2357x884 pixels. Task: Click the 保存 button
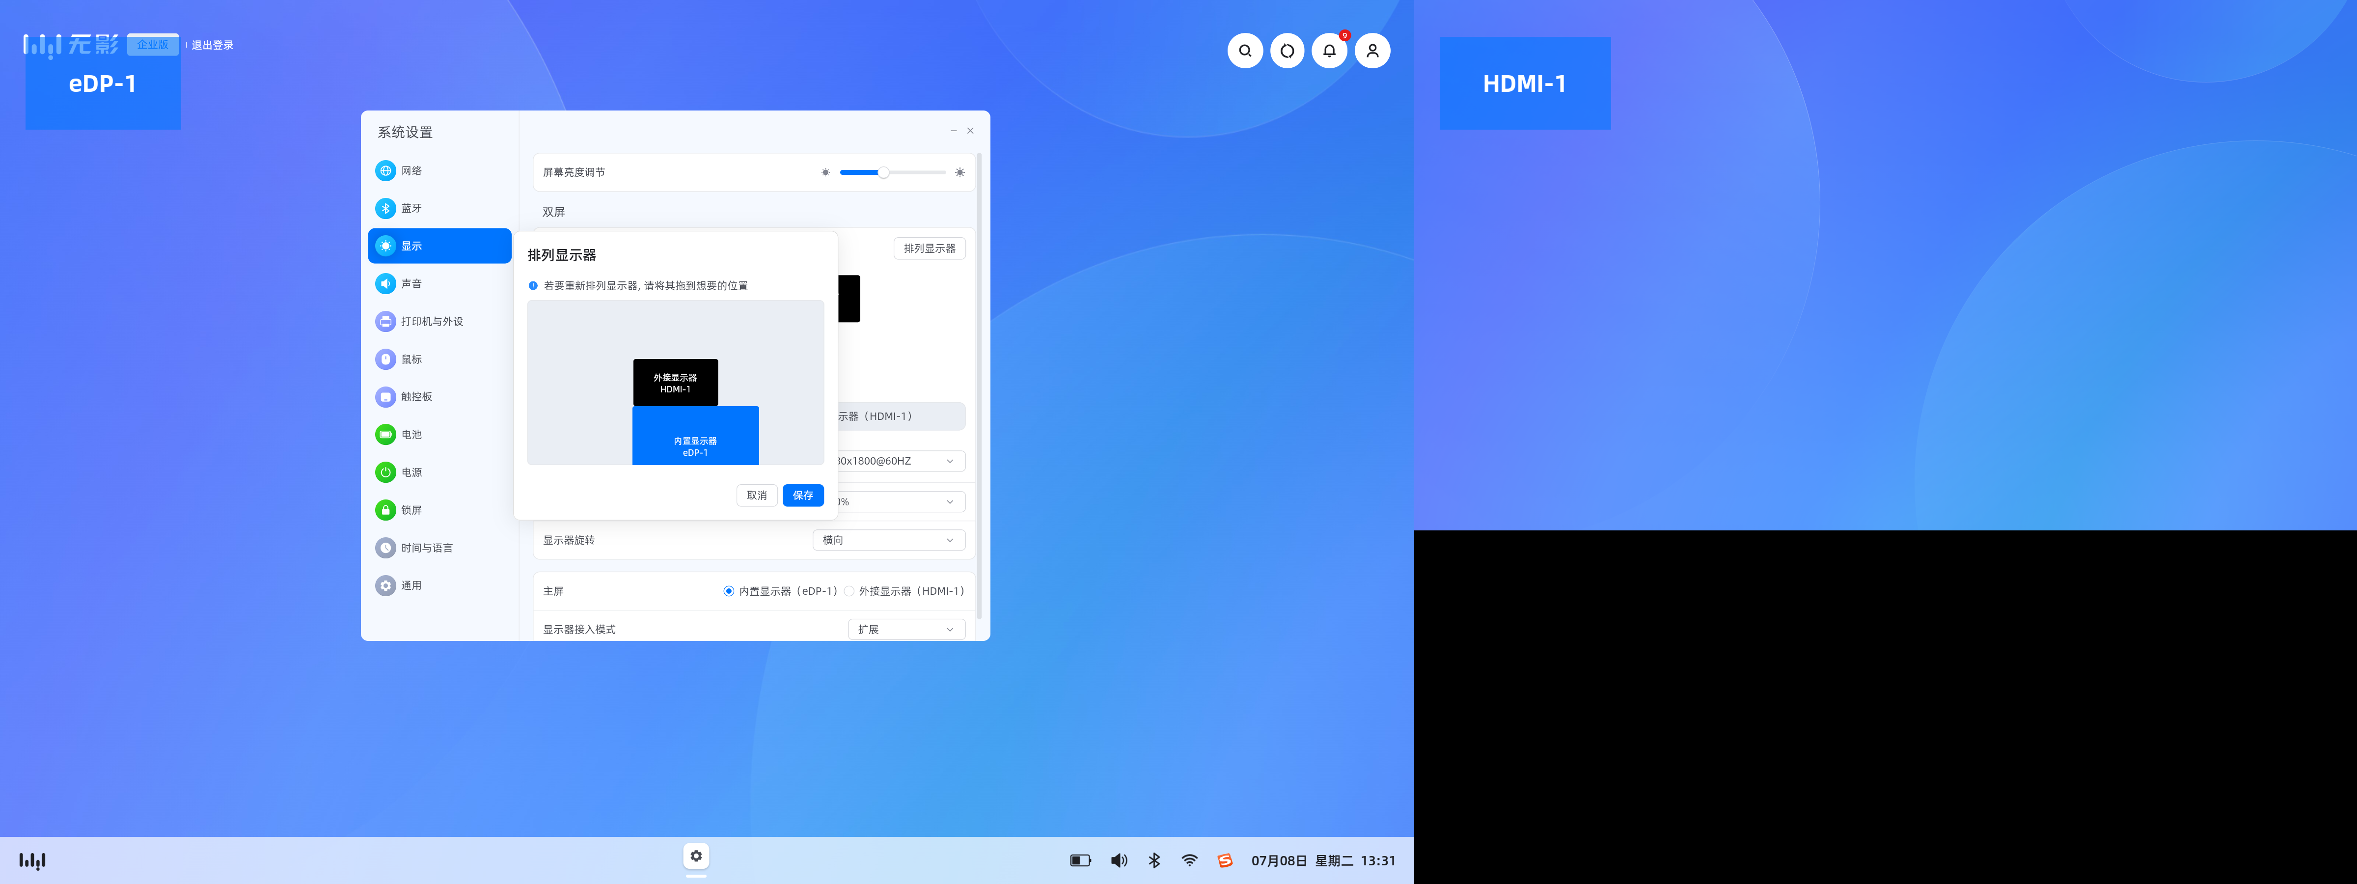pos(802,495)
